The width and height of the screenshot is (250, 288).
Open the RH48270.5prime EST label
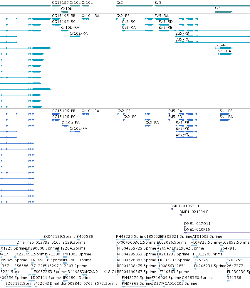(137, 278)
